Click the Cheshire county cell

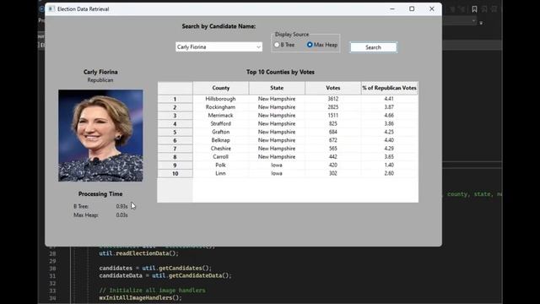click(x=221, y=149)
